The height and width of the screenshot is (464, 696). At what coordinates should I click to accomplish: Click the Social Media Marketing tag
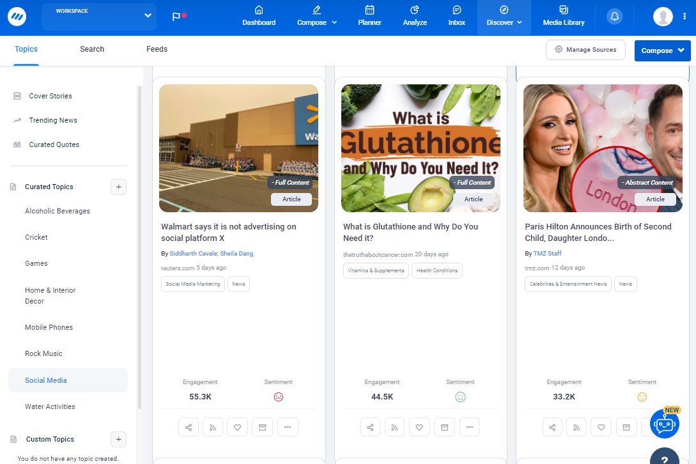click(x=192, y=284)
